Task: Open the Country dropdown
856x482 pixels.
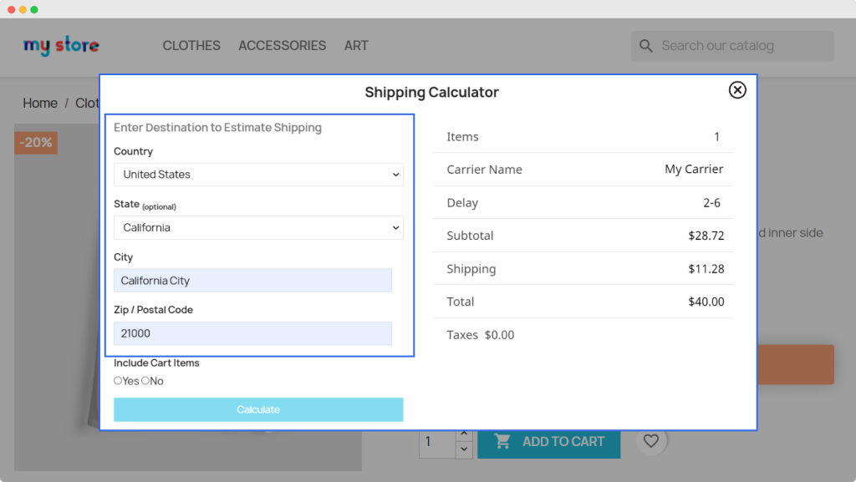Action: coord(258,175)
